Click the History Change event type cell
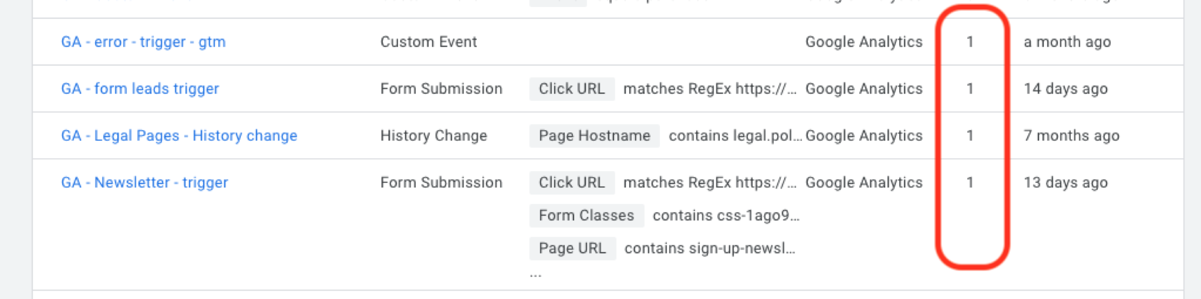Viewport: 1201px width, 299px height. (433, 136)
